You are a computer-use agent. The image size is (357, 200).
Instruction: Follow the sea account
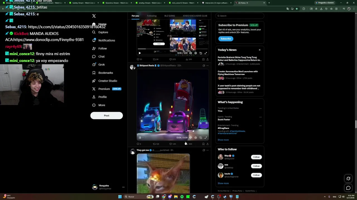point(256,166)
